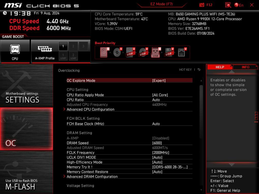259x194 pixels.
Task: Open the DRAM Speed 6000 dropdown
Action: tap(129, 143)
